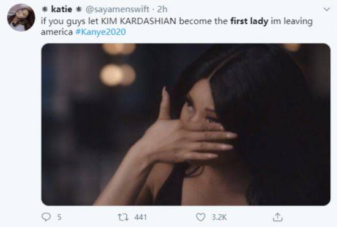Click the reply count 5
337x227 pixels.
pos(59,217)
